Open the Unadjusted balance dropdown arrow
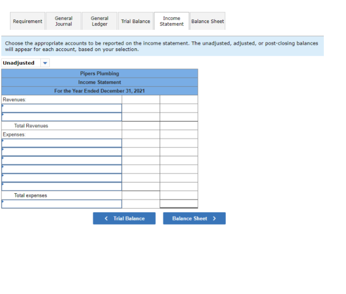346x294 pixels. point(45,63)
